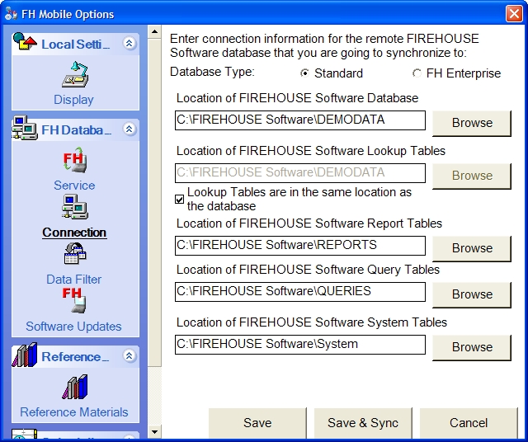Click the FH Service icon
Viewport: 528px width, 442px height.
pos(74,160)
